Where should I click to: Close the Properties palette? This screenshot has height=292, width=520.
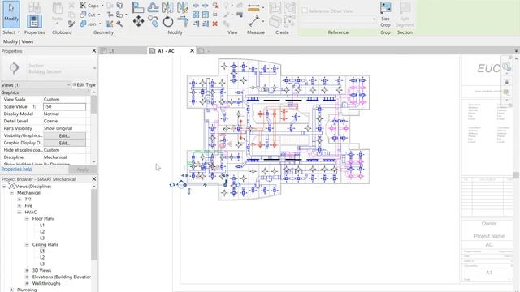tap(94, 50)
